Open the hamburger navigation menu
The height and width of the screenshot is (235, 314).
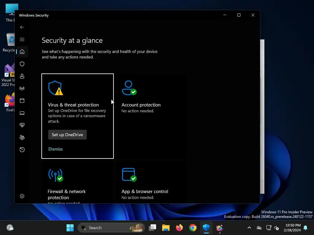coord(22,39)
